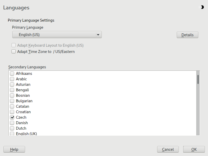Check the Afrikaans language checkbox
This screenshot has height=156, width=208.
[12, 74]
